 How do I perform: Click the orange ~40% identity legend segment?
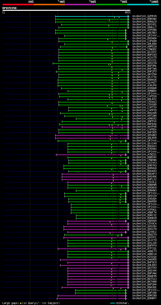[x=49, y=5]
